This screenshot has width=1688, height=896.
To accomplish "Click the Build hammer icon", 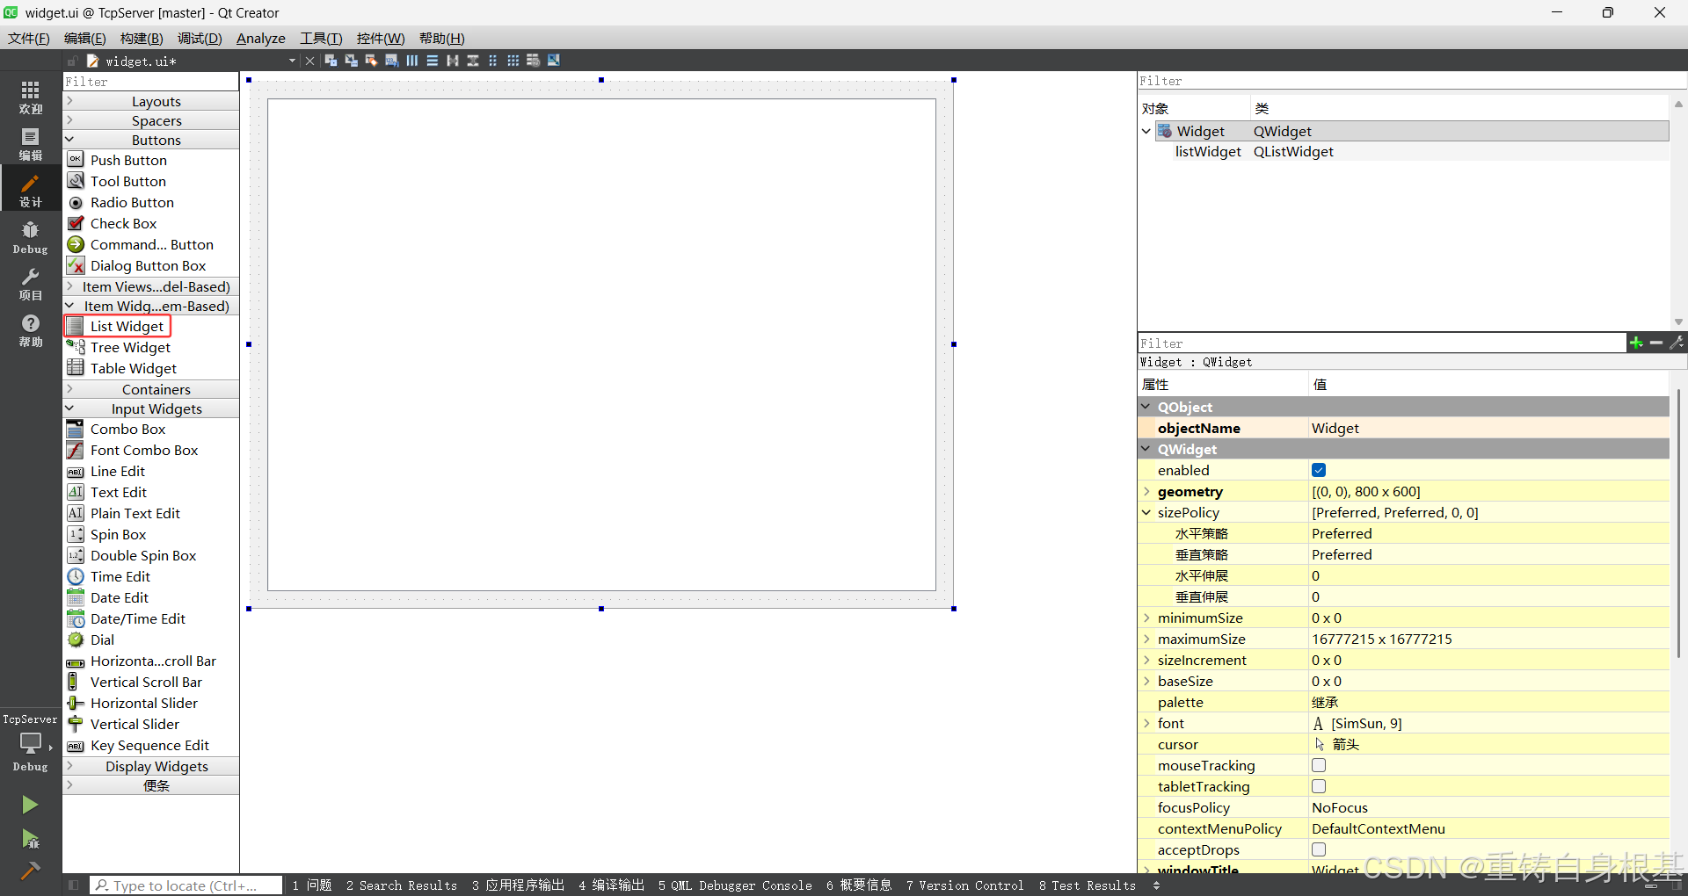I will pyautogui.click(x=30, y=871).
